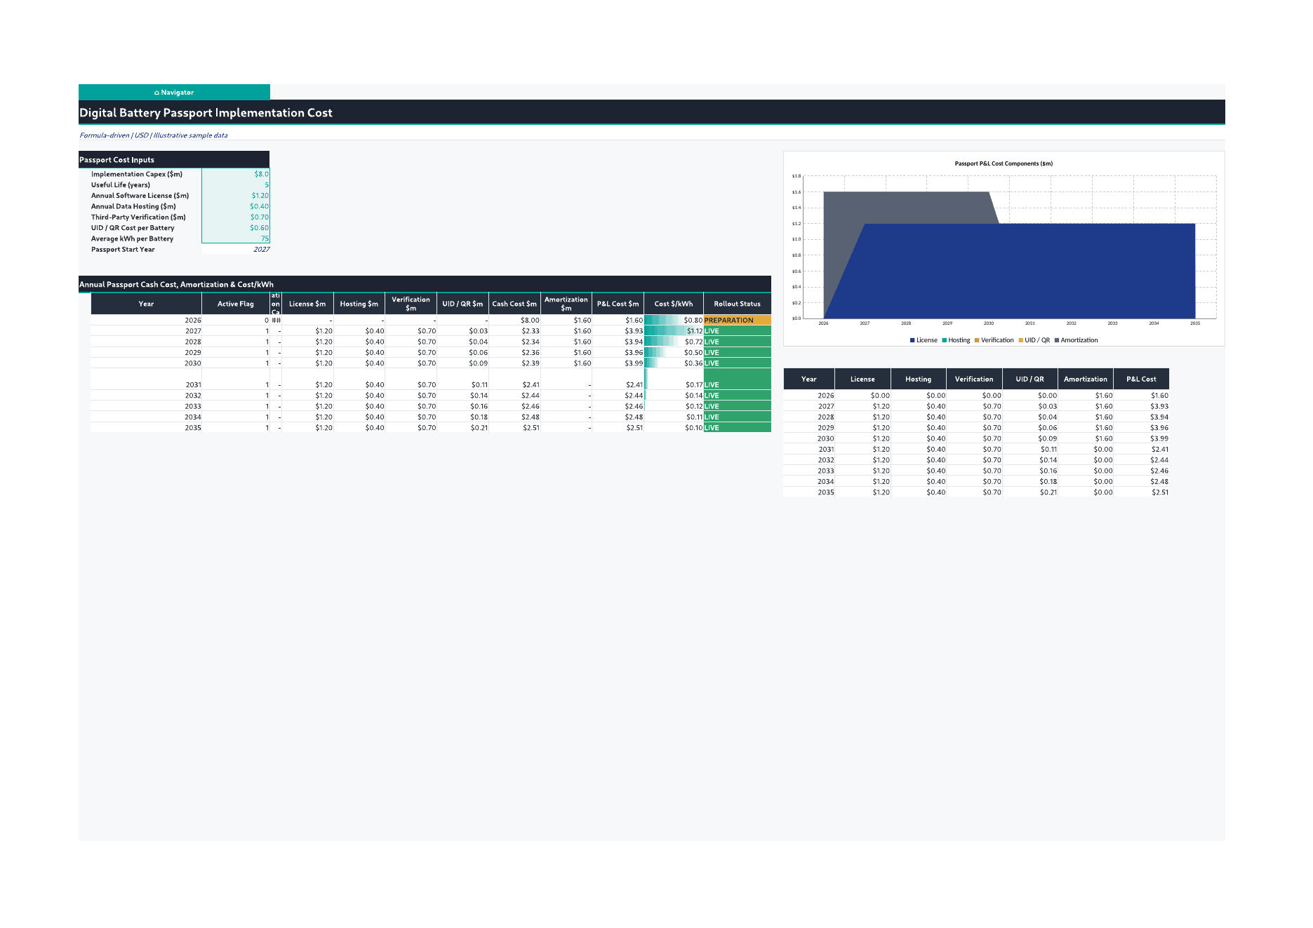Click the Active Flag column header
Viewport: 1313px width, 928px height.
pyautogui.click(x=236, y=304)
